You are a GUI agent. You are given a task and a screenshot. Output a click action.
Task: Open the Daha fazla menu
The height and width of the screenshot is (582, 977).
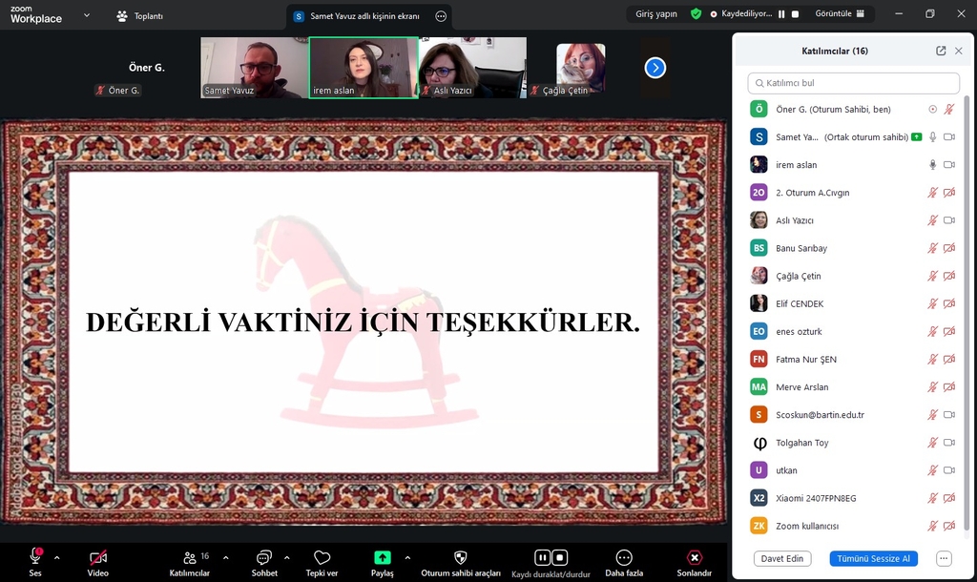624,557
